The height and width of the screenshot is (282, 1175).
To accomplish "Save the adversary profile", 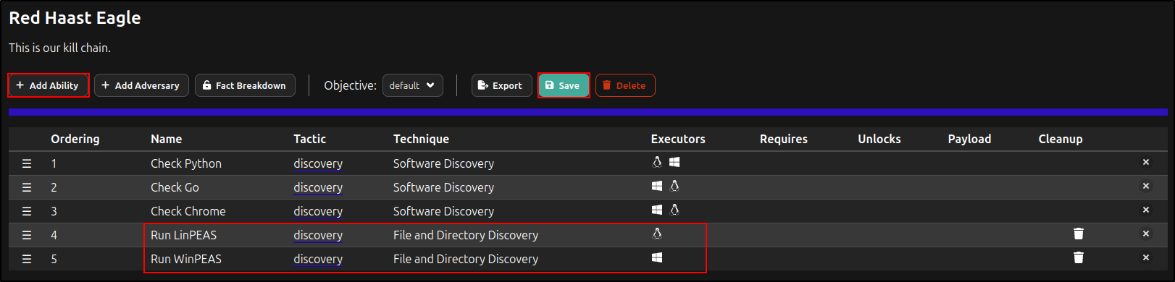I will coord(564,85).
